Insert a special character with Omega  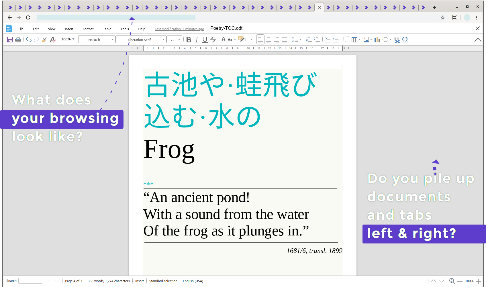405,40
